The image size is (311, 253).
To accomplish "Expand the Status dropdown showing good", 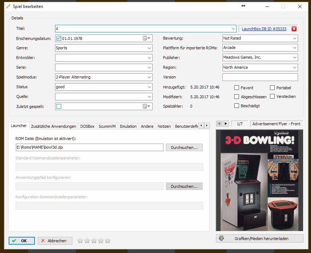I will [x=149, y=87].
